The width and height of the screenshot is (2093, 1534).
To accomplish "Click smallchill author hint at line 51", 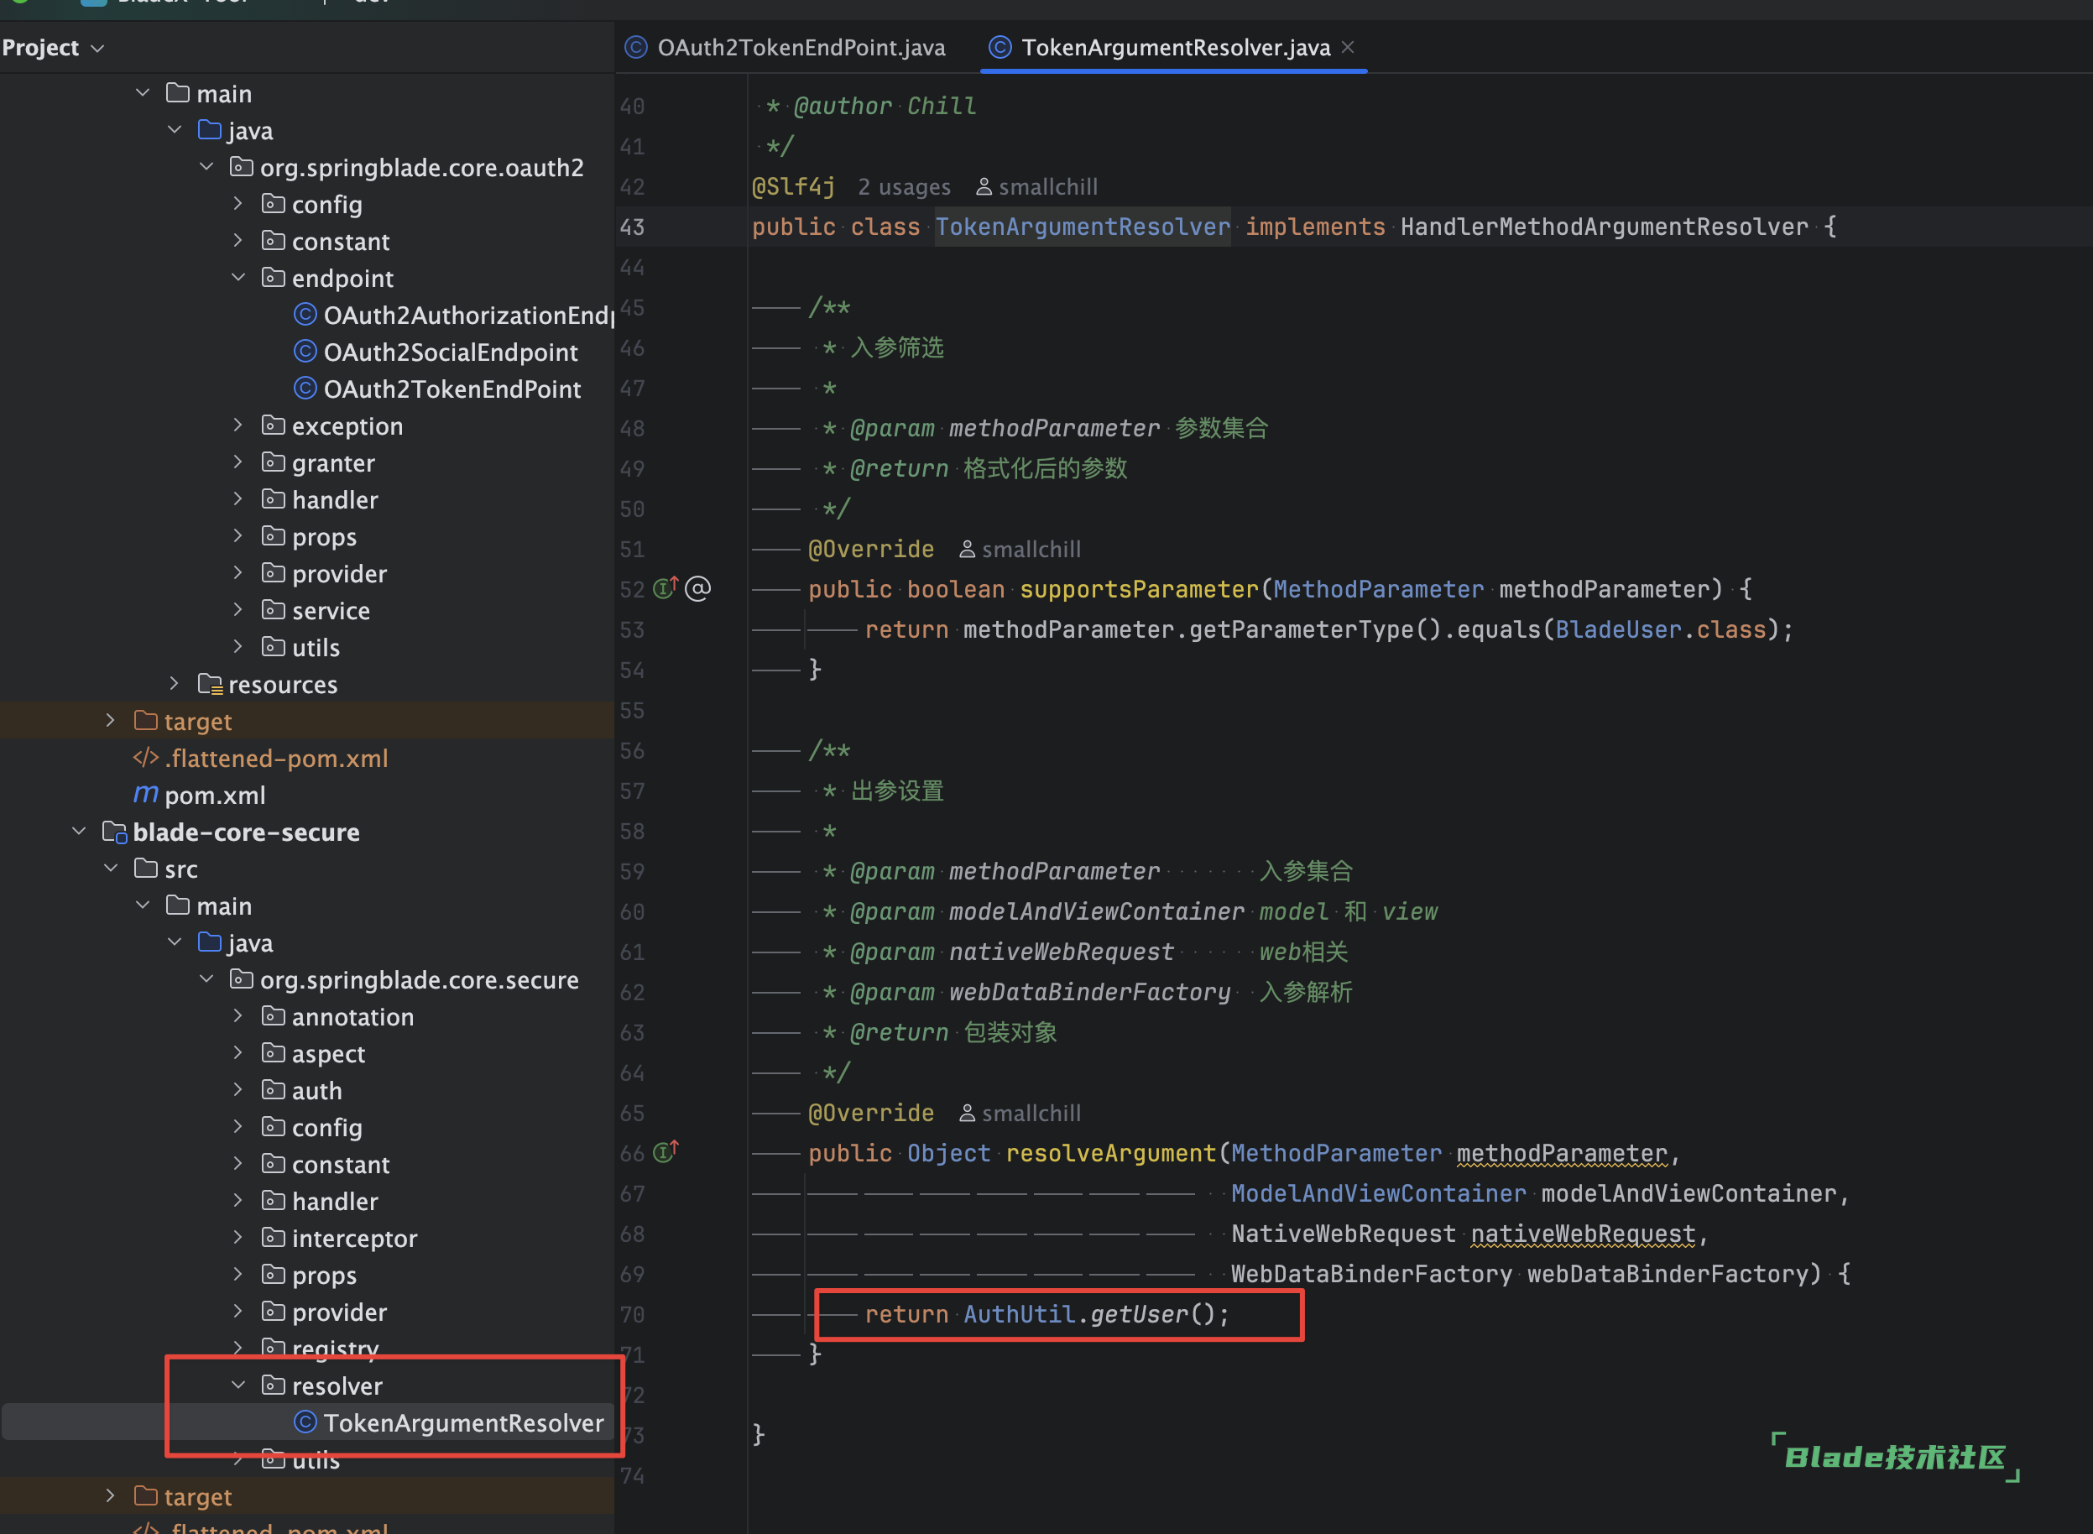I will point(1031,549).
